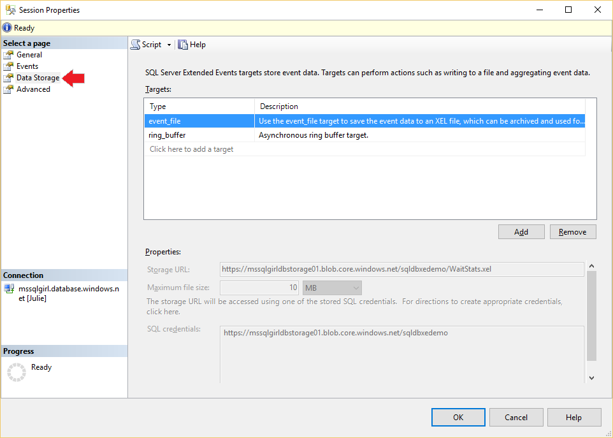
Task: Click the properties scrollbar down arrow
Action: tap(591, 378)
